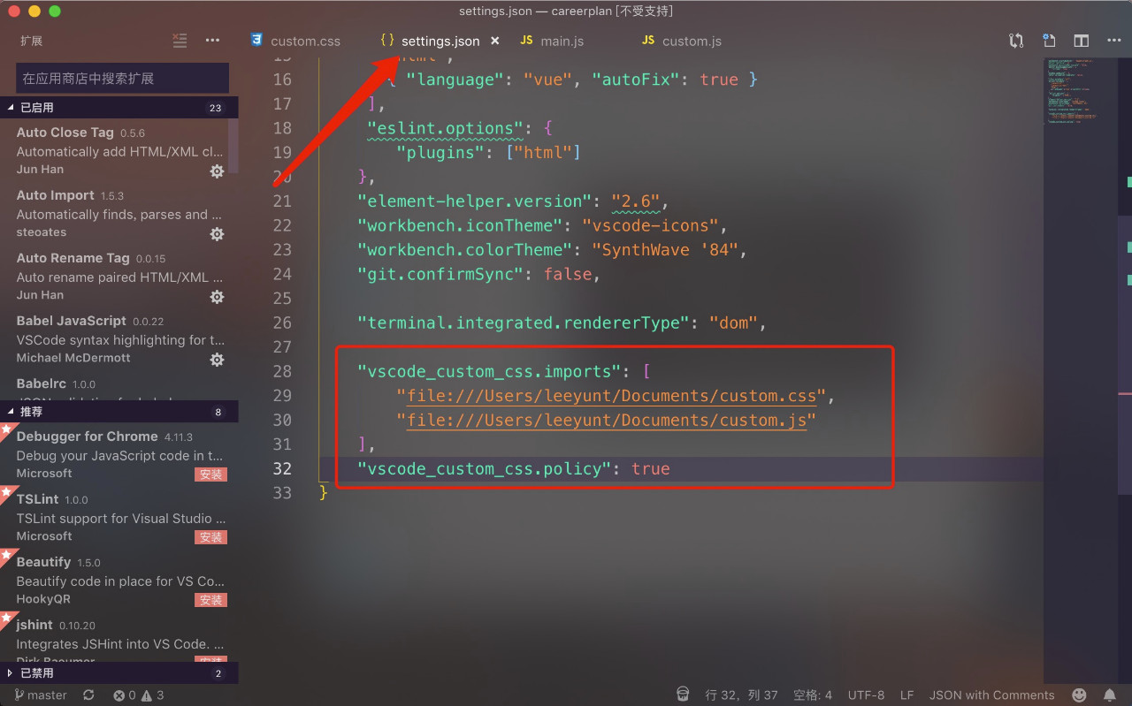Open the custom.js tab
The image size is (1132, 706).
point(681,41)
